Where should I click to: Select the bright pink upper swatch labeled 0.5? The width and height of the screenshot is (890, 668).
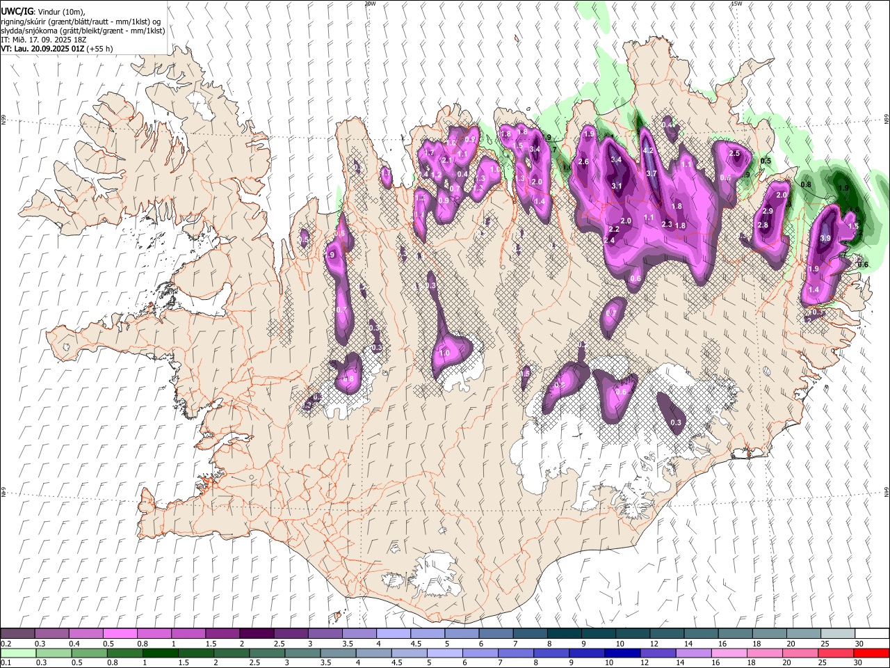pos(120,633)
